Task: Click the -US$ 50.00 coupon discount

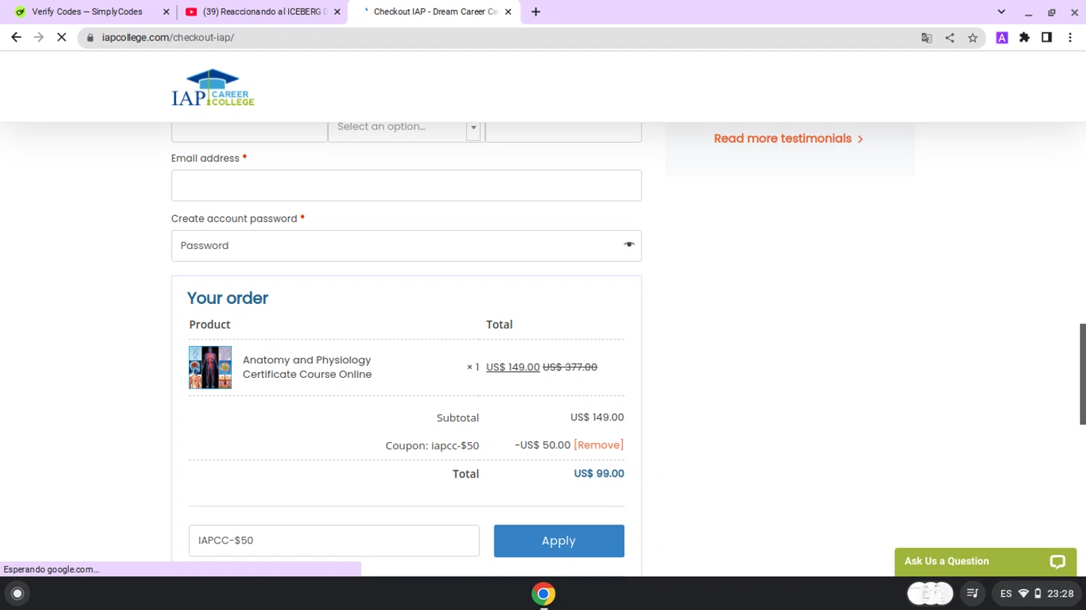Action: pos(542,445)
